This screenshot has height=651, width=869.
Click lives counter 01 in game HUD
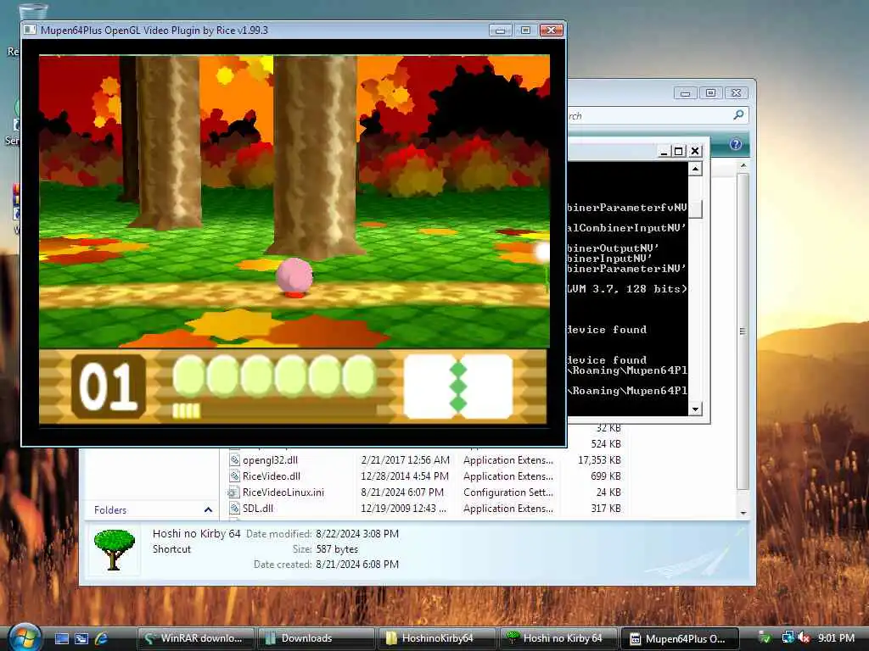(108, 387)
